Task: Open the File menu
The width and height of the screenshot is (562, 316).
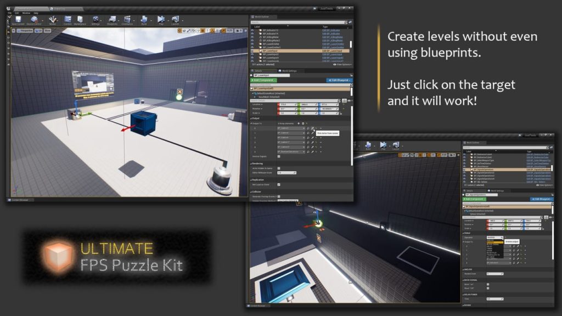Action: pos(10,13)
